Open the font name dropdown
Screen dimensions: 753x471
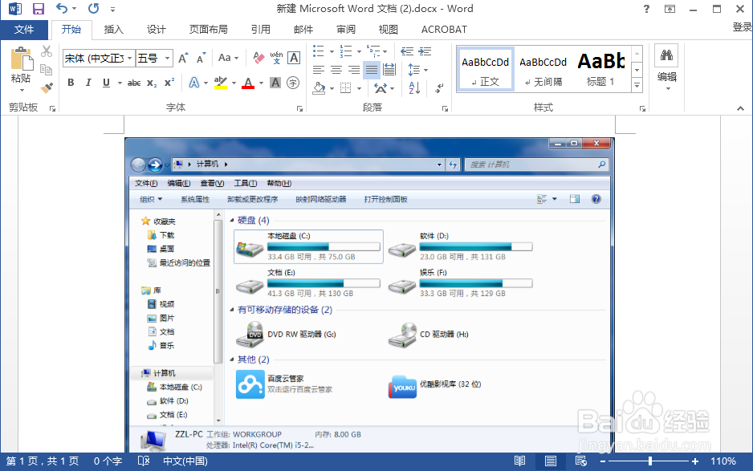128,58
